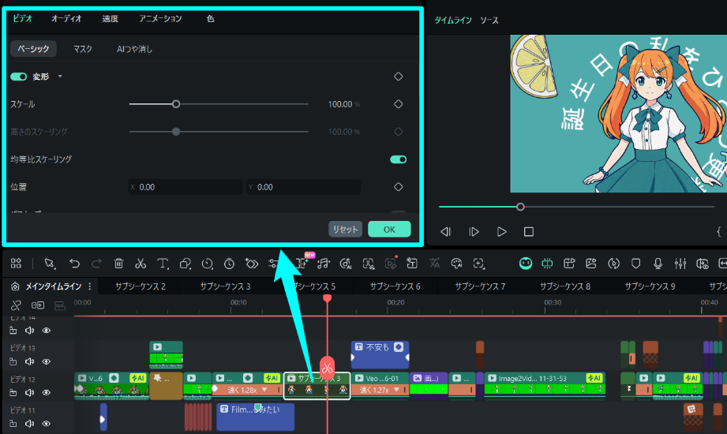Add text with the T tool
This screenshot has width=727, height=434.
point(163,264)
